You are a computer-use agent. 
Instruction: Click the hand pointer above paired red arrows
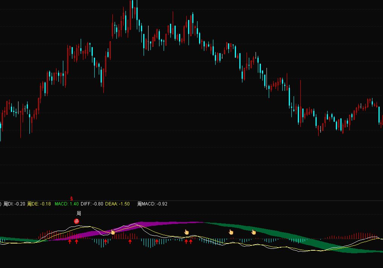tap(186, 232)
